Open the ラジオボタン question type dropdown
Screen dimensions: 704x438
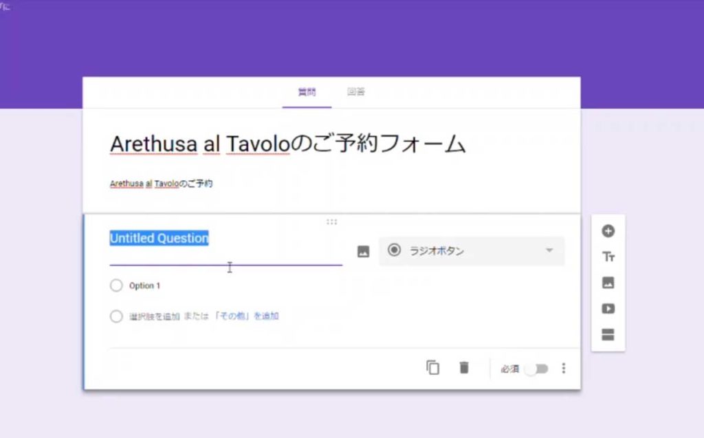coord(472,251)
